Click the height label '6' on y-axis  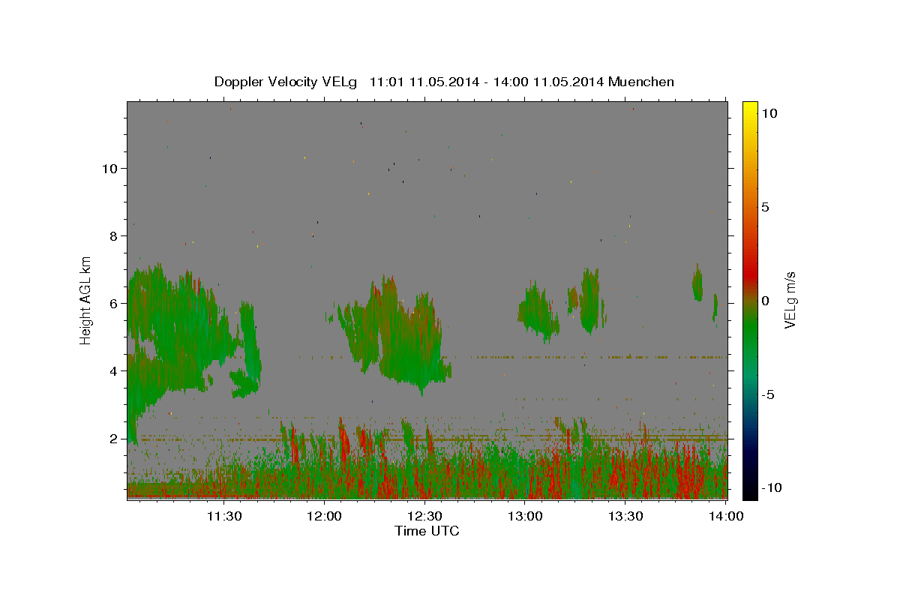pyautogui.click(x=114, y=304)
